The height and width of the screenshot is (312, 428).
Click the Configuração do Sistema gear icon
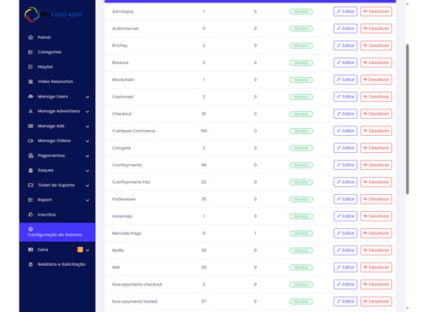(31, 229)
